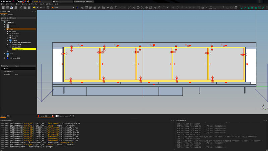The width and height of the screenshot is (268, 151).
Task: Switch to GNU Image Manipulation taskbar window
Action: (84, 1)
